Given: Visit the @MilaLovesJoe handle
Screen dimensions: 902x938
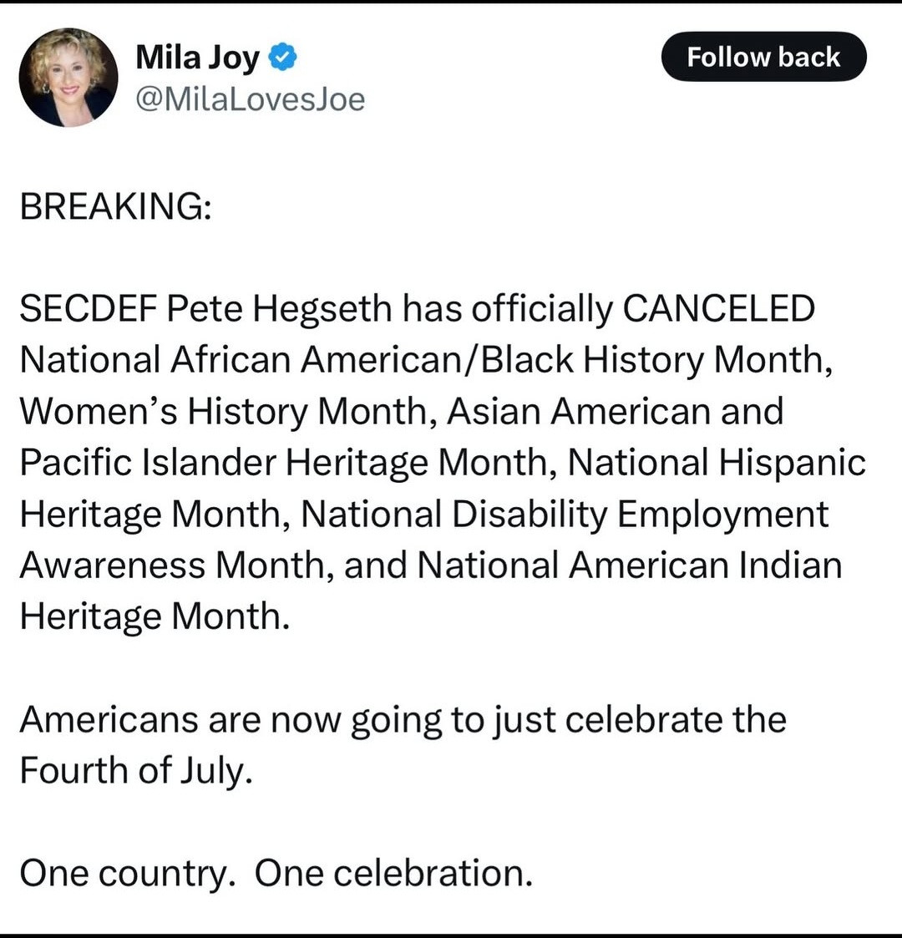Looking at the screenshot, I should (x=250, y=99).
